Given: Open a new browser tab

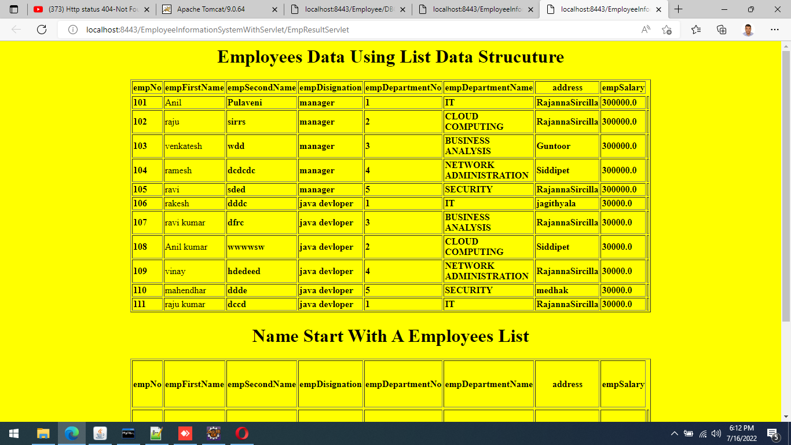Looking at the screenshot, I should tap(679, 9).
